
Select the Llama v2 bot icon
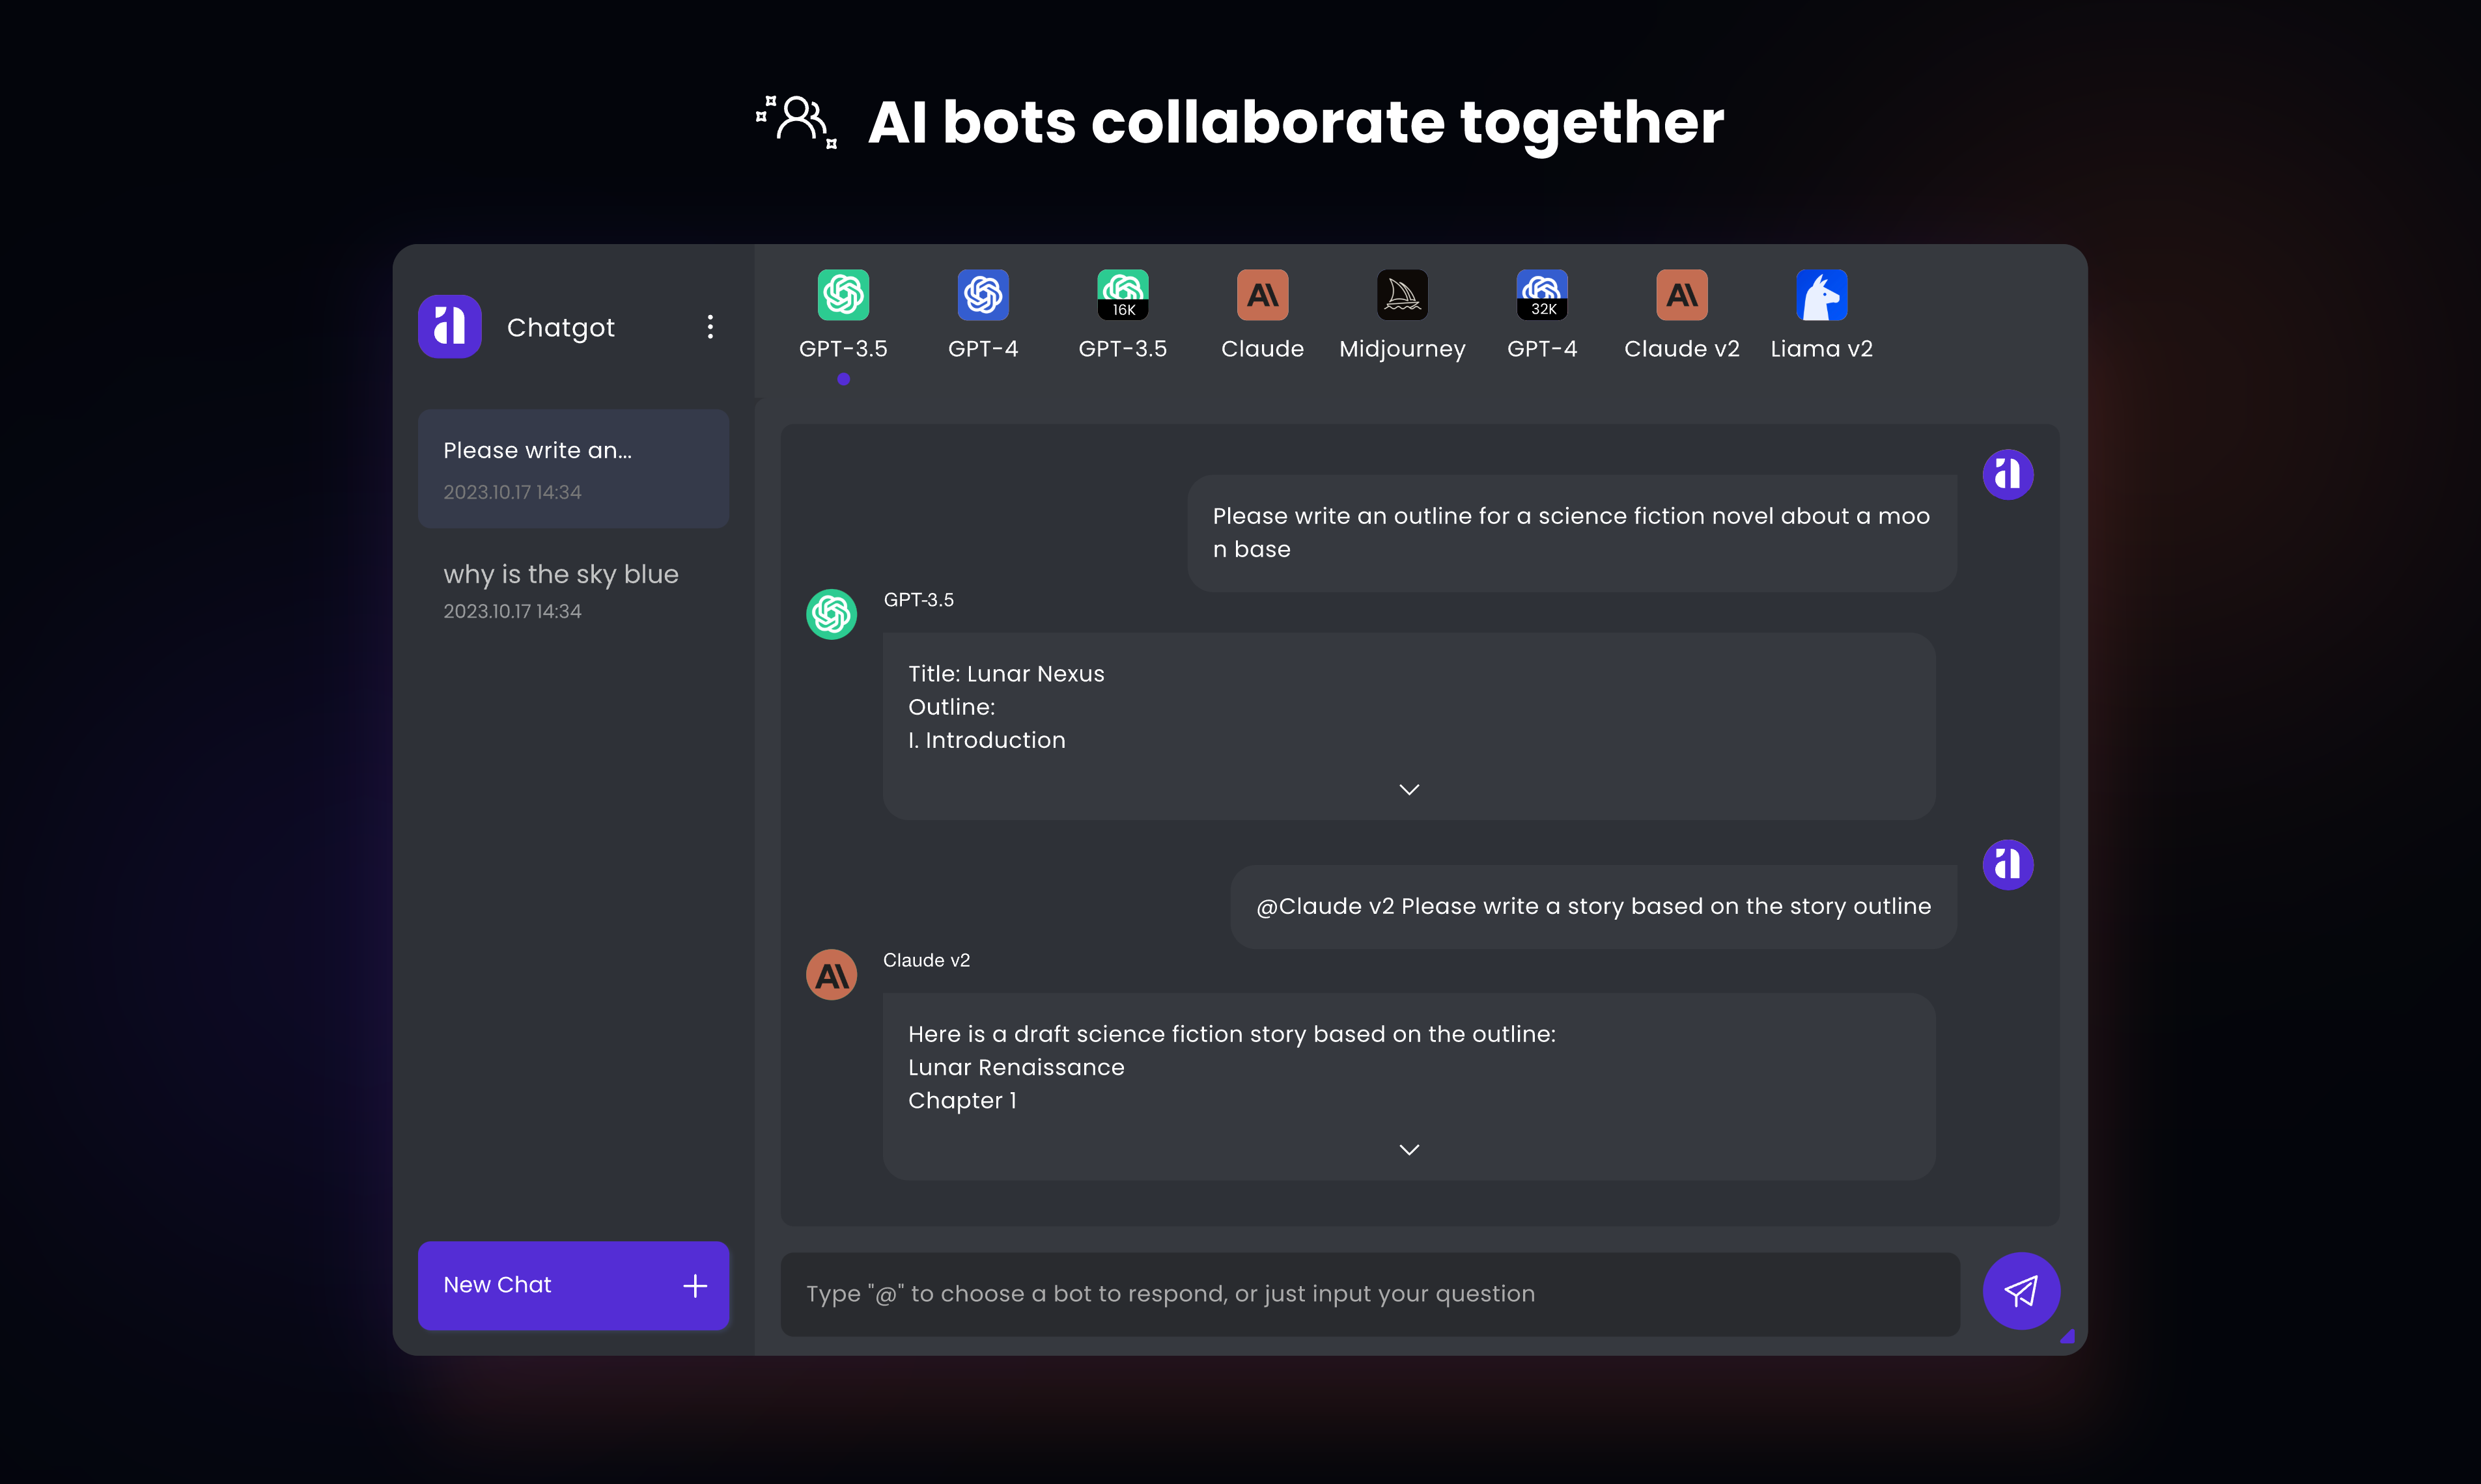click(x=1822, y=295)
